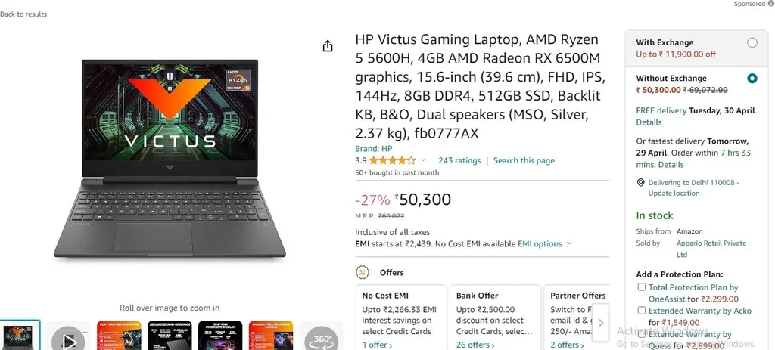Check Total Protection Plan by OneAssist
775x350 pixels.
[x=642, y=287]
